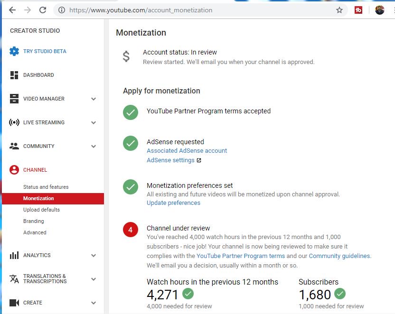Click the Create camera icon

tap(14, 303)
